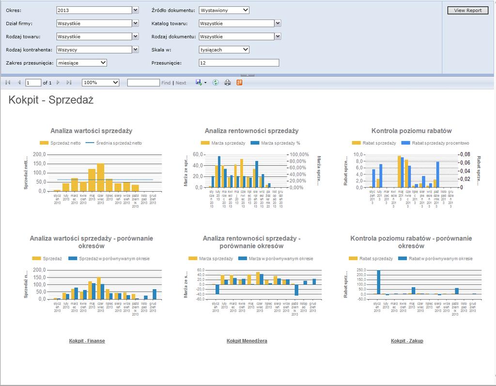This screenshot has height=386, width=496.
Task: Go to next report page
Action: (58, 82)
